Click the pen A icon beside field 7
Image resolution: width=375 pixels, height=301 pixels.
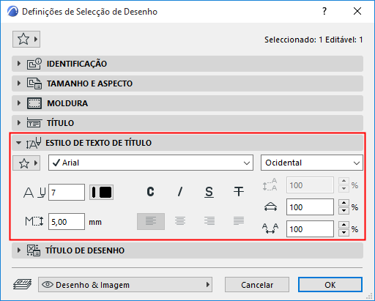[34, 193]
